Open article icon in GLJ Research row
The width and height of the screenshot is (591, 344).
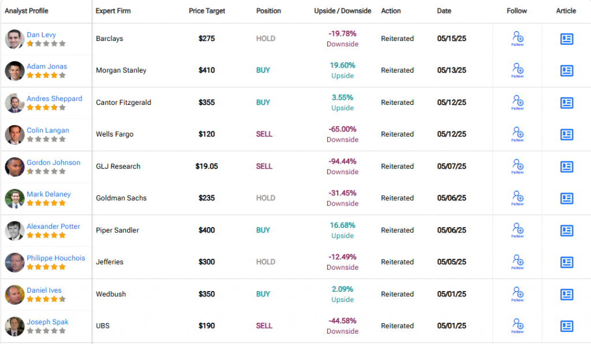coord(567,167)
